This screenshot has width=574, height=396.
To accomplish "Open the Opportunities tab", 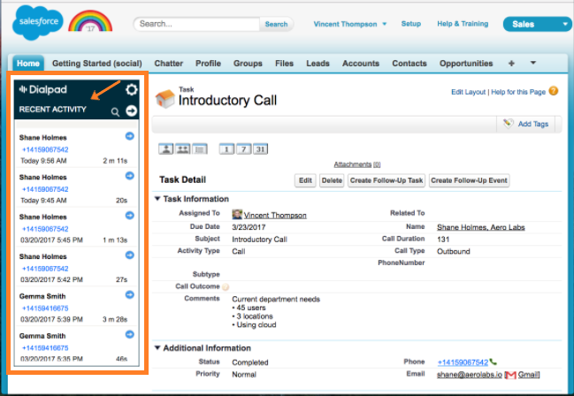I will (466, 64).
